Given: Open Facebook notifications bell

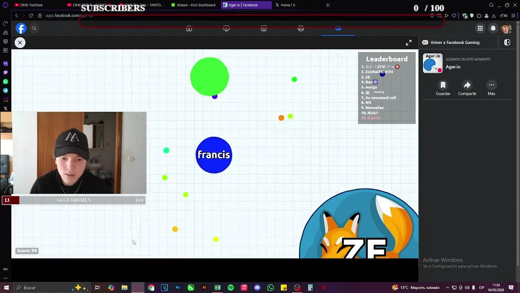Looking at the screenshot, I should coord(493,28).
